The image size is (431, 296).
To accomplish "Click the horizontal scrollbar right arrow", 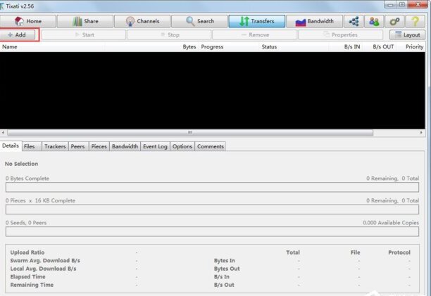I will [x=421, y=132].
